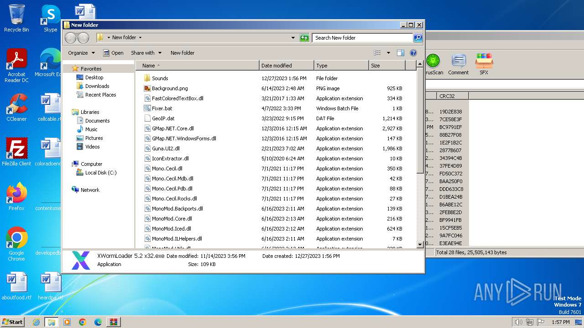Viewport: 584px width, 328px height.
Task: Click the file list scroll down arrow
Action: point(420,245)
